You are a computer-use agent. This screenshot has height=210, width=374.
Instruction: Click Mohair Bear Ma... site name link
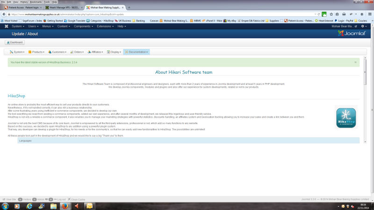[x=344, y=26]
